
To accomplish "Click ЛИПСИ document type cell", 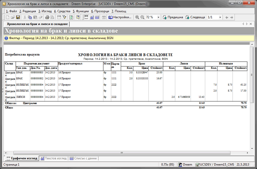I will pos(21,97).
